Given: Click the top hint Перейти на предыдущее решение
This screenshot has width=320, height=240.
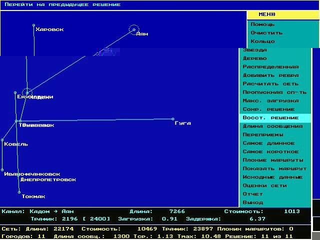Looking at the screenshot, I should coord(62,4).
